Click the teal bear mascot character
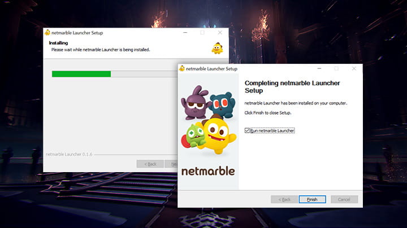Screen dimensions: 407x228 point(222,104)
